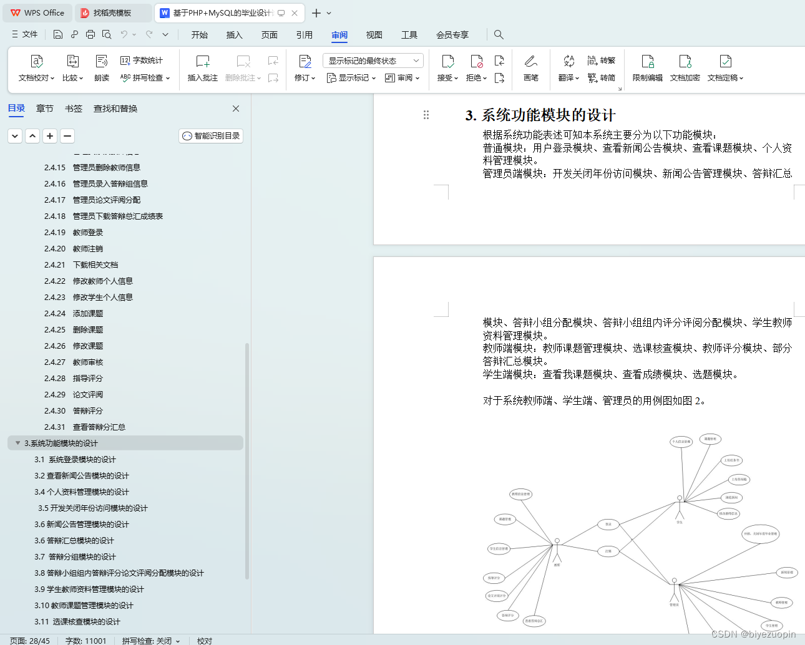The width and height of the screenshot is (805, 645).
Task: Open the 翻译 translate tool
Action: 568,68
